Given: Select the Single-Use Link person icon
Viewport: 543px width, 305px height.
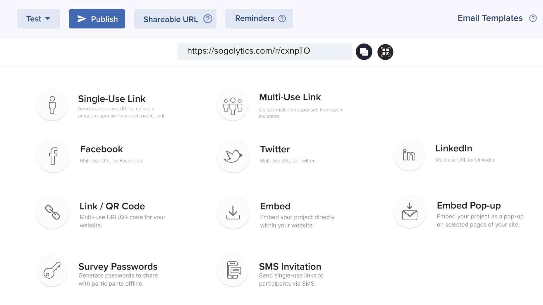Looking at the screenshot, I should point(52,105).
